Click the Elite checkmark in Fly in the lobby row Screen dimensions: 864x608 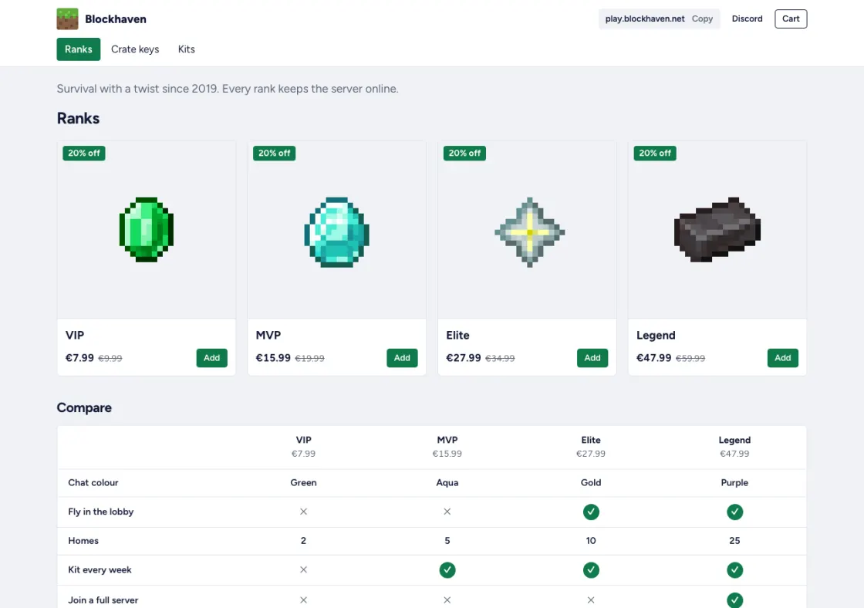pos(591,512)
